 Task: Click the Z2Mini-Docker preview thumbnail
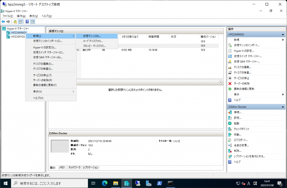pos(60,146)
